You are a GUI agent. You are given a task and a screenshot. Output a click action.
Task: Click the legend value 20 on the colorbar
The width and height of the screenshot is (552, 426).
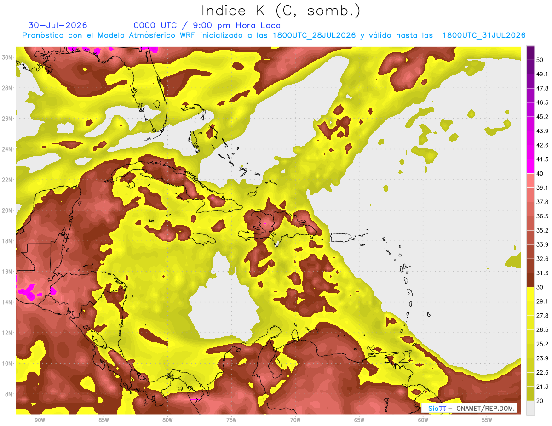coord(540,401)
